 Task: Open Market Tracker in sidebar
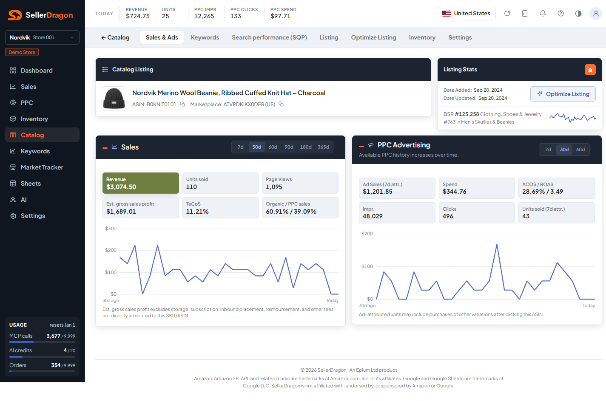(42, 167)
